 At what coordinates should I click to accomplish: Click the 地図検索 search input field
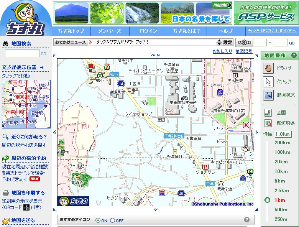(x=22, y=54)
